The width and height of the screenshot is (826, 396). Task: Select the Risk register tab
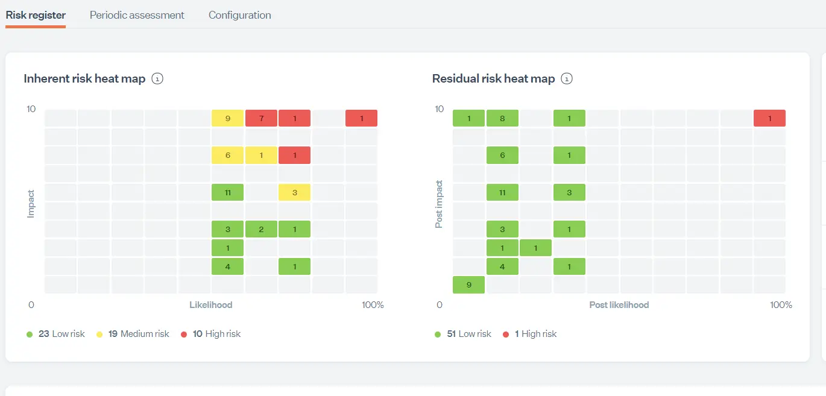coord(35,15)
